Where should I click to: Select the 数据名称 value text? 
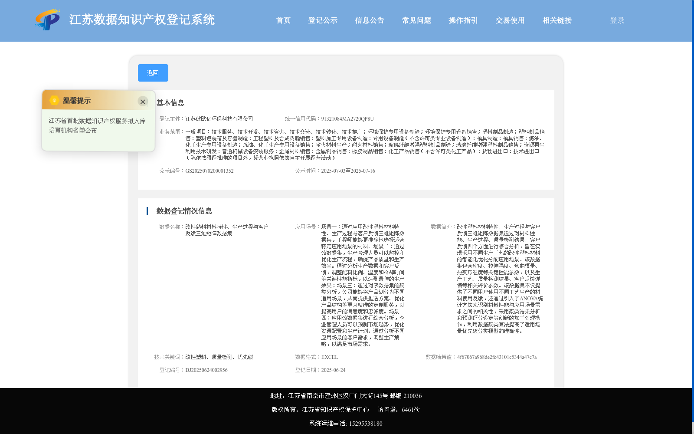(x=227, y=230)
